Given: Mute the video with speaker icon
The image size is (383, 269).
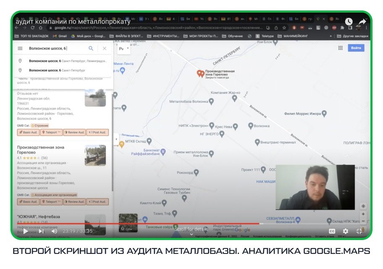Looking at the screenshot, I should point(54,231).
